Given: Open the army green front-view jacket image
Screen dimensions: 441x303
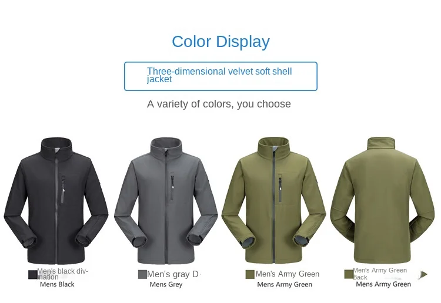Looking at the screenshot, I should 273,200.
